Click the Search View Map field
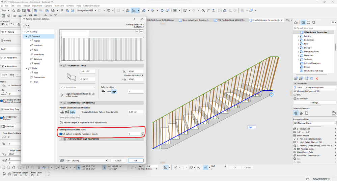 click(x=315, y=28)
